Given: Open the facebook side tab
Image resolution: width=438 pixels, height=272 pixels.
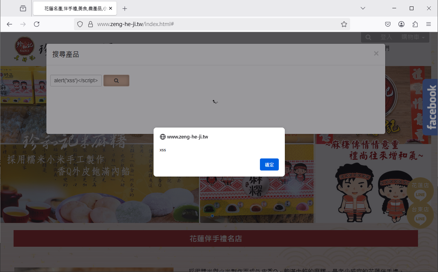Looking at the screenshot, I should [430, 107].
